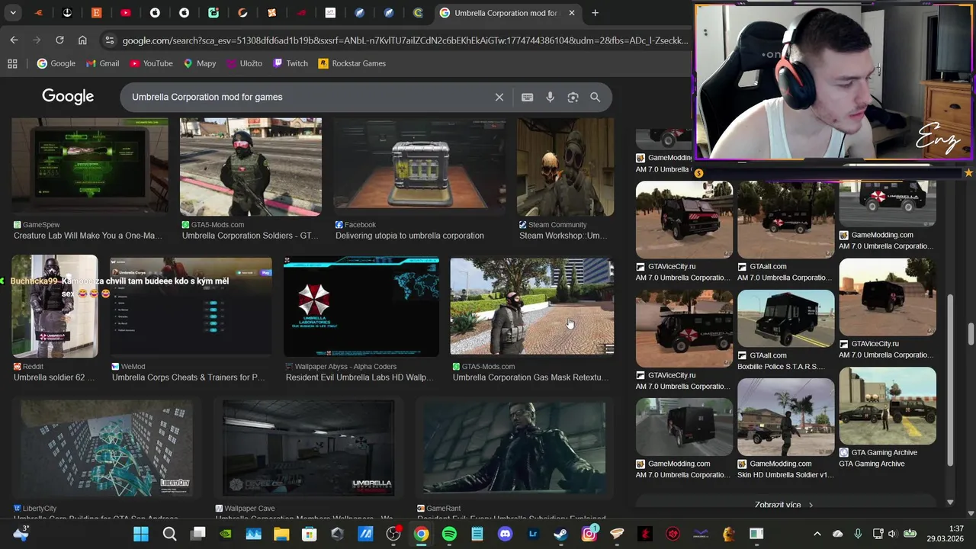Start voice search with microphone icon
This screenshot has width=976, height=549.
click(x=550, y=98)
